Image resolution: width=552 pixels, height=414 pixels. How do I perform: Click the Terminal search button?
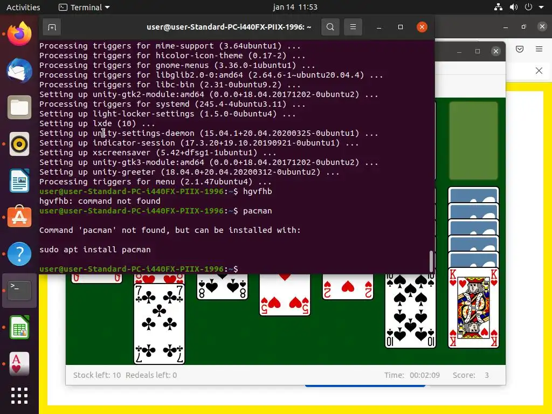pos(330,27)
